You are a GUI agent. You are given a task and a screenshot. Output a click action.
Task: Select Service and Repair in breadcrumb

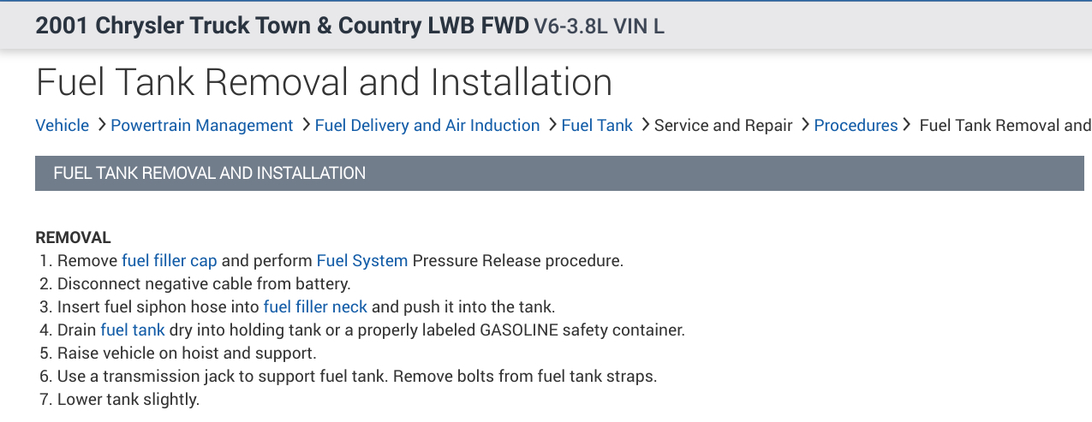click(x=723, y=126)
